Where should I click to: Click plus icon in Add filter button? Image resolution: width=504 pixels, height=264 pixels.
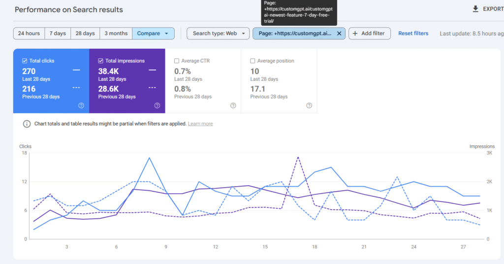pyautogui.click(x=355, y=33)
